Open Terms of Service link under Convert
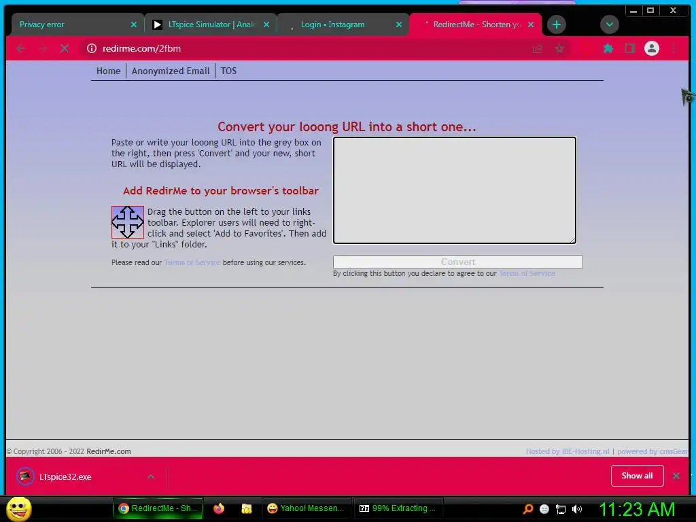 click(x=527, y=273)
